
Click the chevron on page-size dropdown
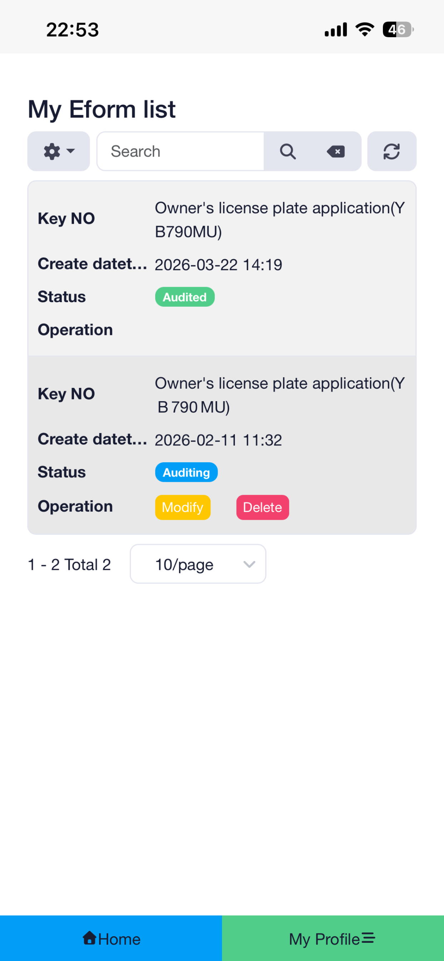(x=249, y=565)
